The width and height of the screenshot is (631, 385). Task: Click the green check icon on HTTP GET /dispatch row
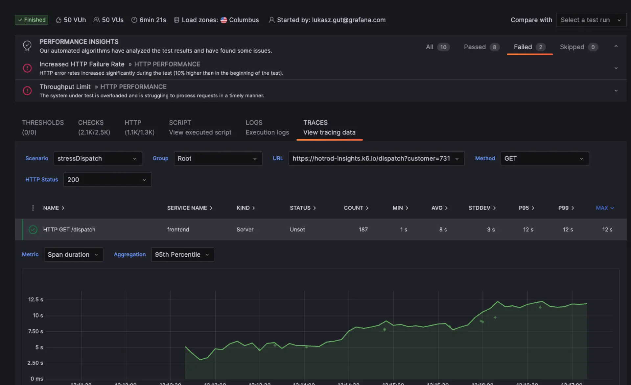(33, 230)
